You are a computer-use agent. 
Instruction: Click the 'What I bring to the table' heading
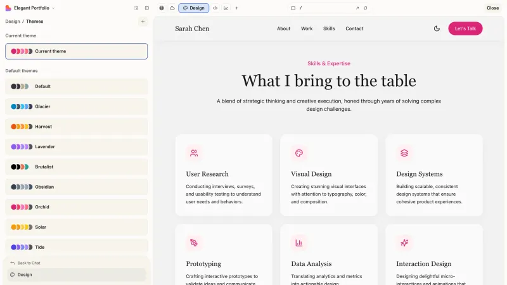(329, 81)
